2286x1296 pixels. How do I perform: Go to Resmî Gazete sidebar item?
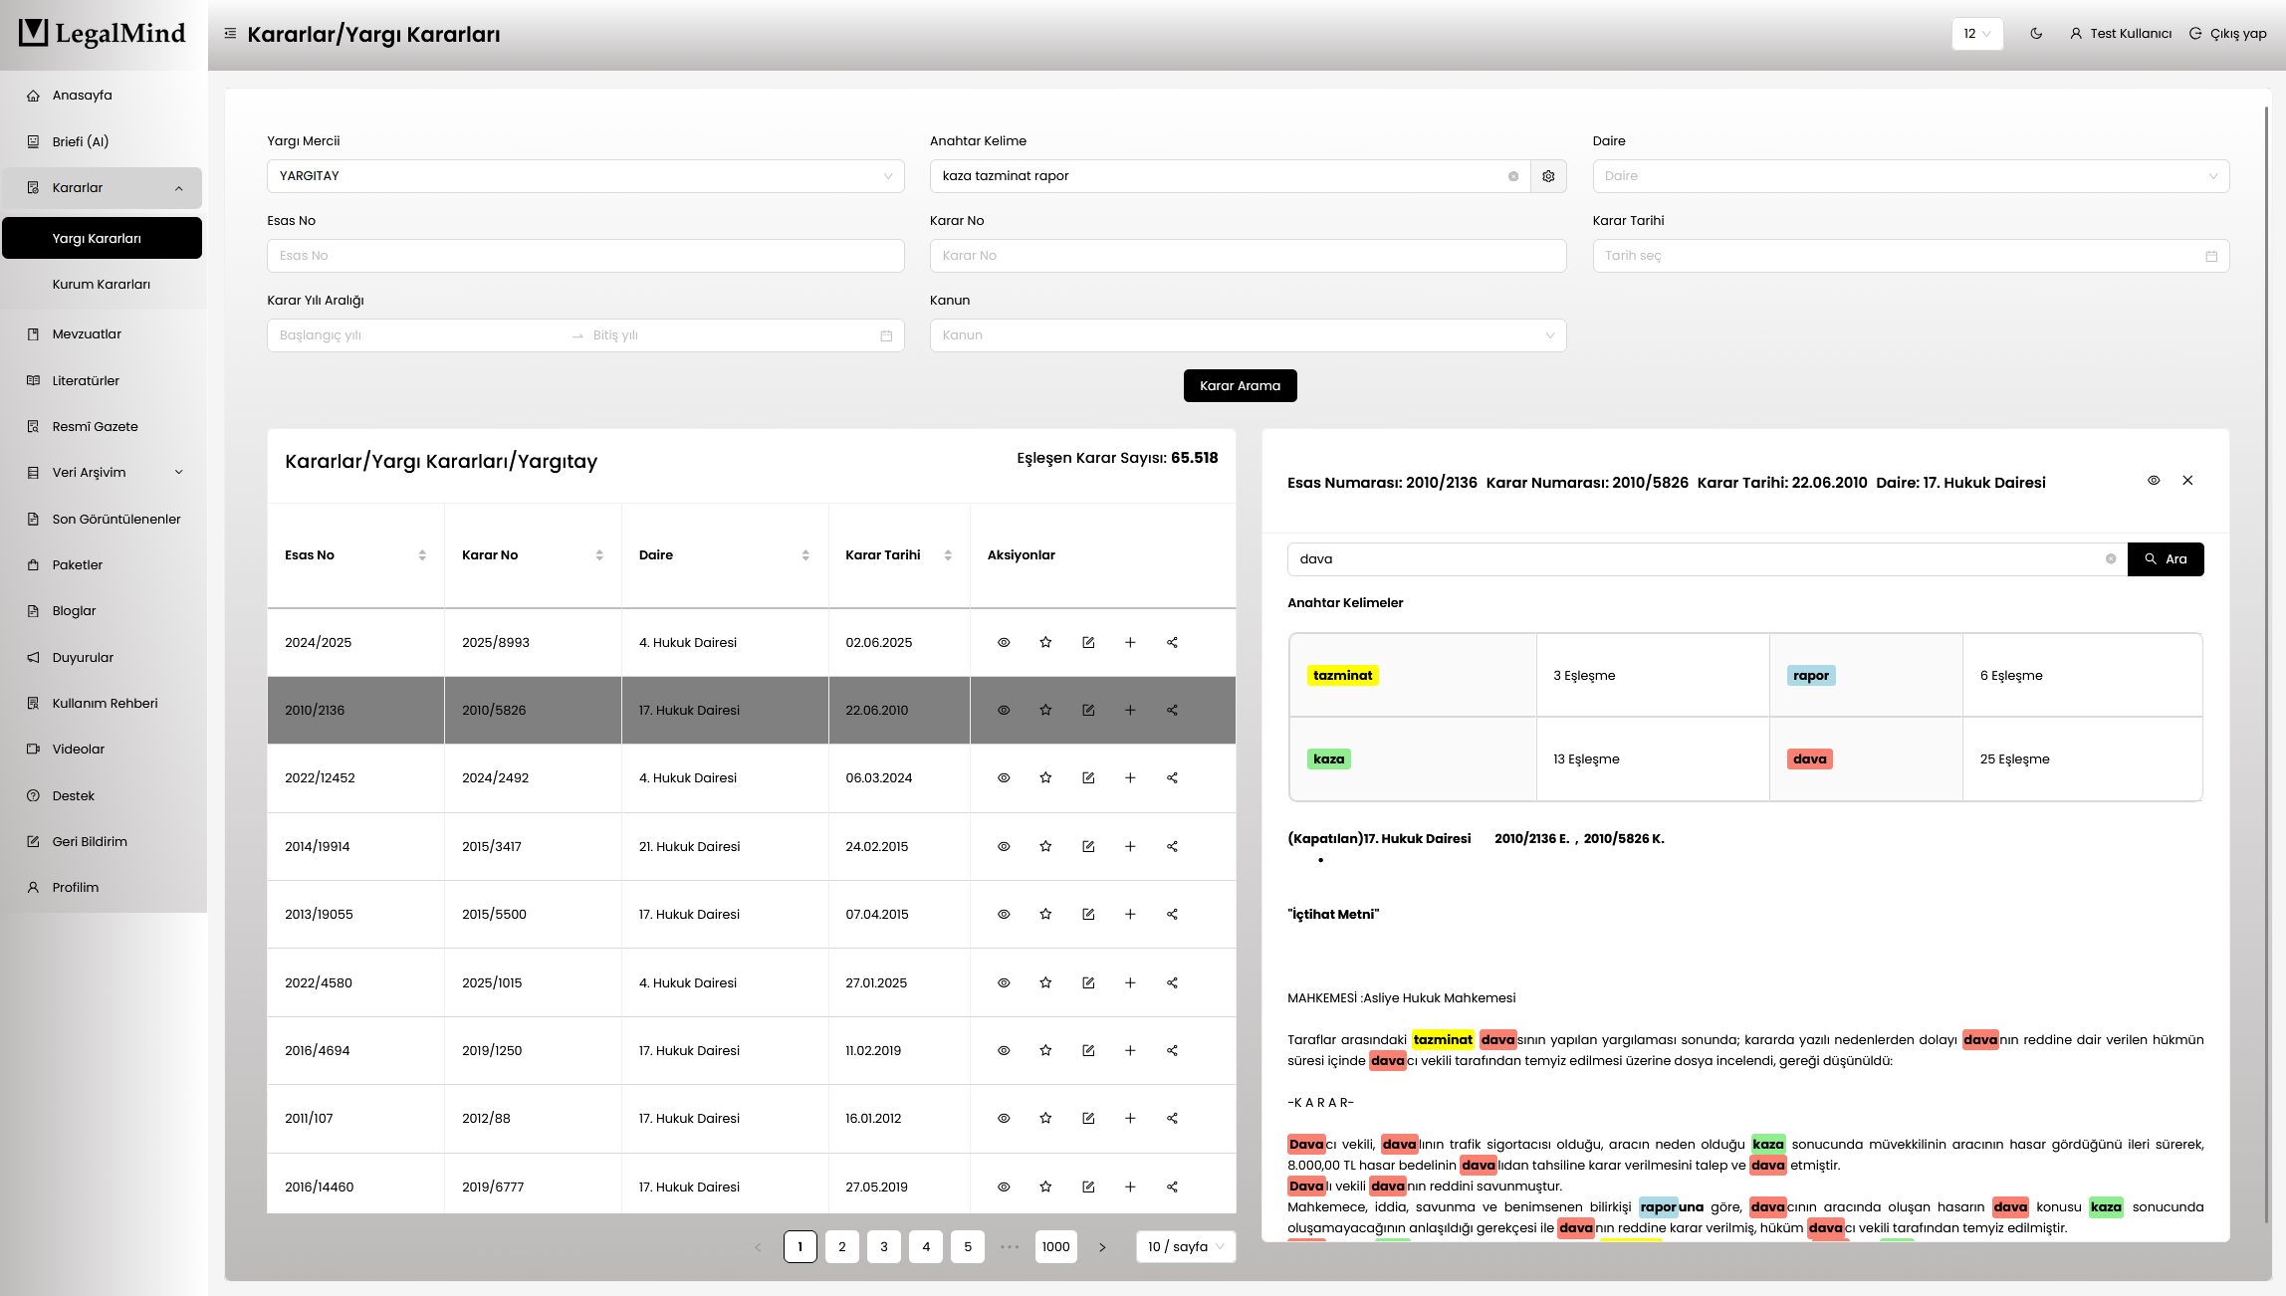[96, 426]
